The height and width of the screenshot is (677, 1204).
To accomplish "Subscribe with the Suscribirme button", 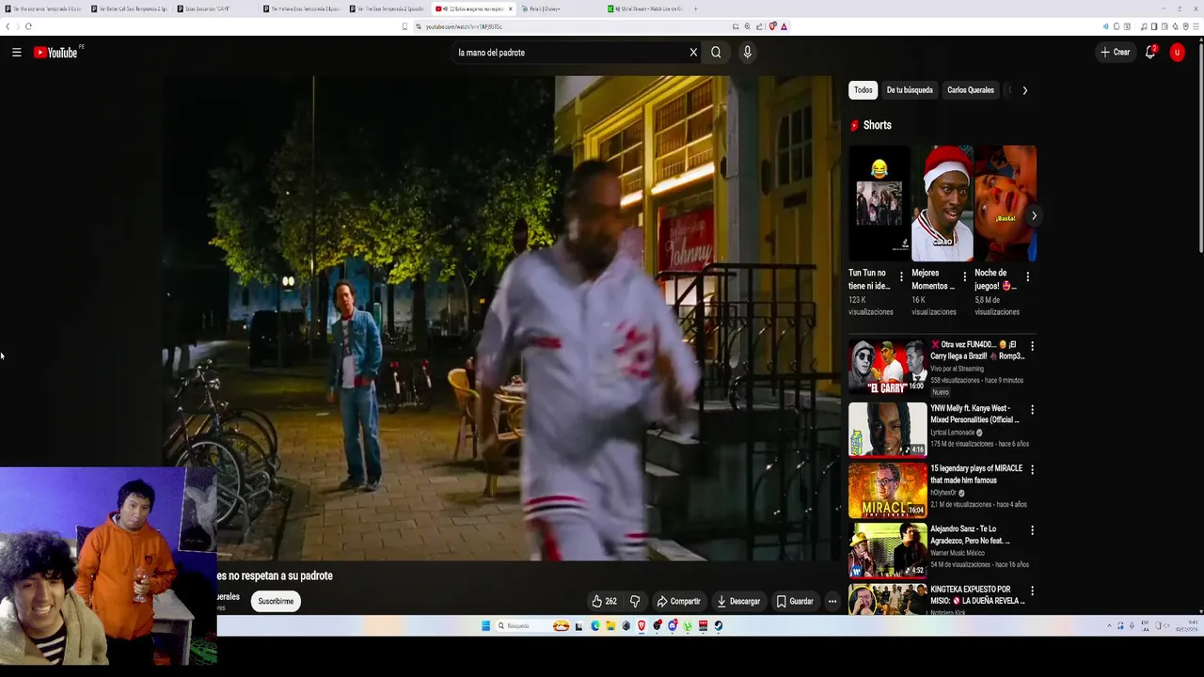I will coord(276,601).
